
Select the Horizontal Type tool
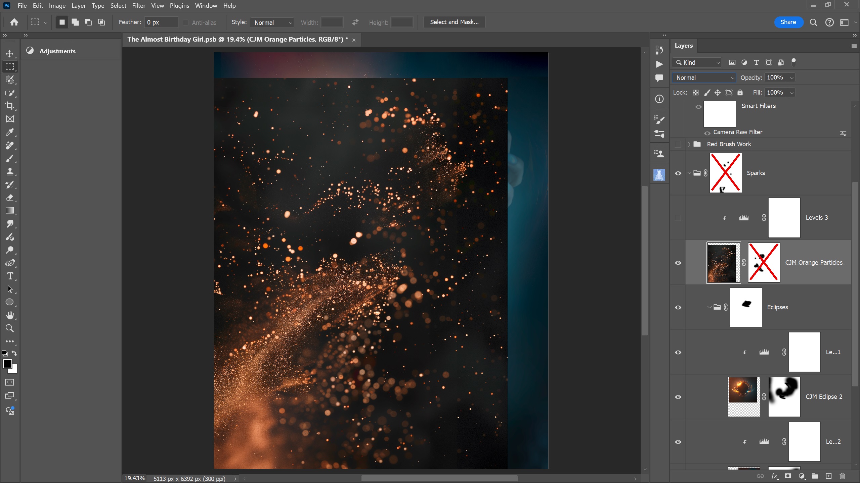point(10,276)
